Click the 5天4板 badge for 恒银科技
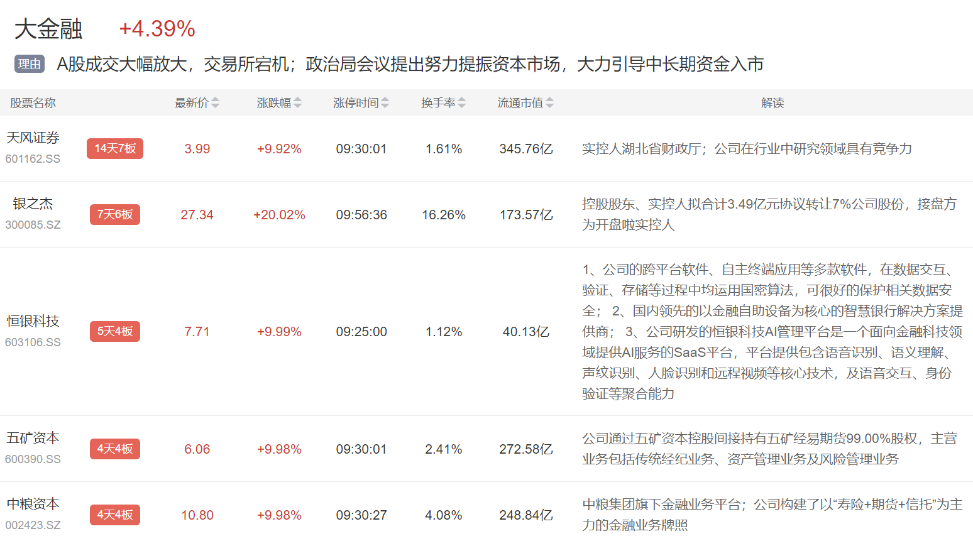973x541 pixels. 115,332
